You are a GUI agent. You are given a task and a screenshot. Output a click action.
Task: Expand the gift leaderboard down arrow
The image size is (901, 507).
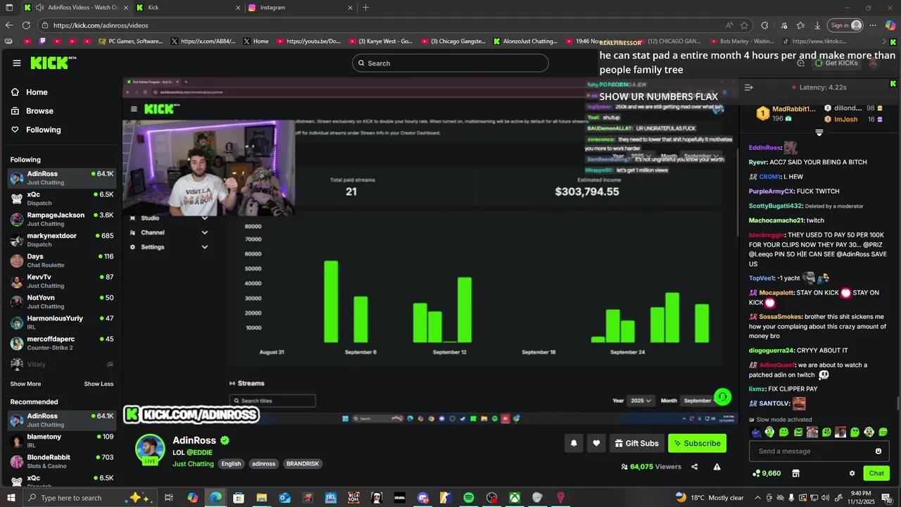pyautogui.click(x=819, y=132)
